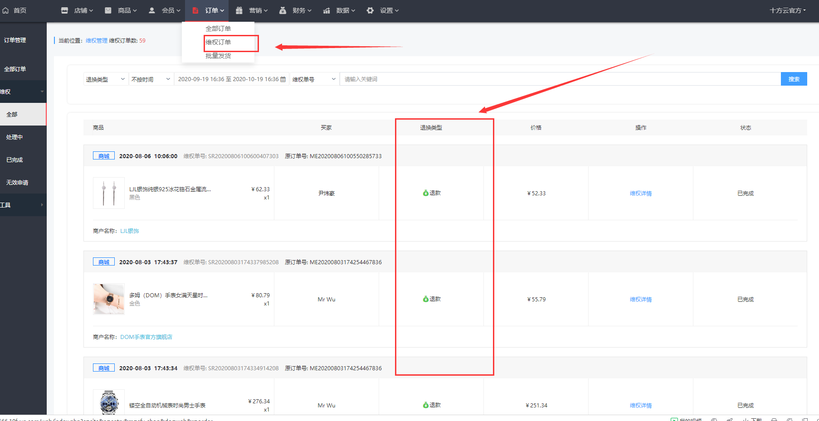819x421 pixels.
Task: Open the 退换类型 filter dropdown
Action: [x=105, y=79]
